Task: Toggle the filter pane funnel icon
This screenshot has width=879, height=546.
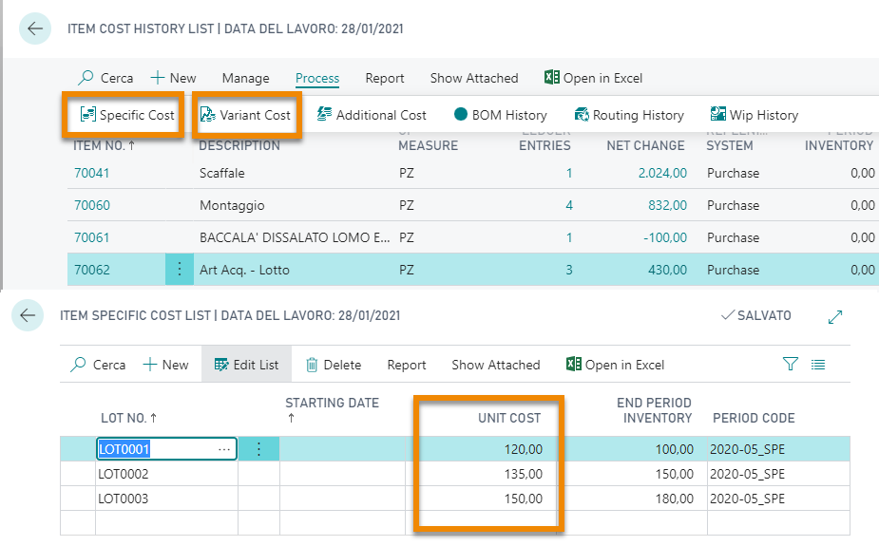Action: click(791, 364)
